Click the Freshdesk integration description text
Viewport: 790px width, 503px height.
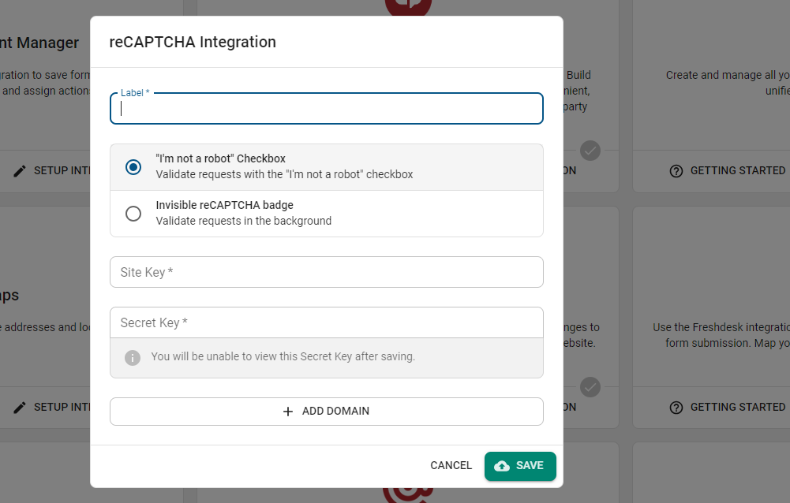click(721, 335)
